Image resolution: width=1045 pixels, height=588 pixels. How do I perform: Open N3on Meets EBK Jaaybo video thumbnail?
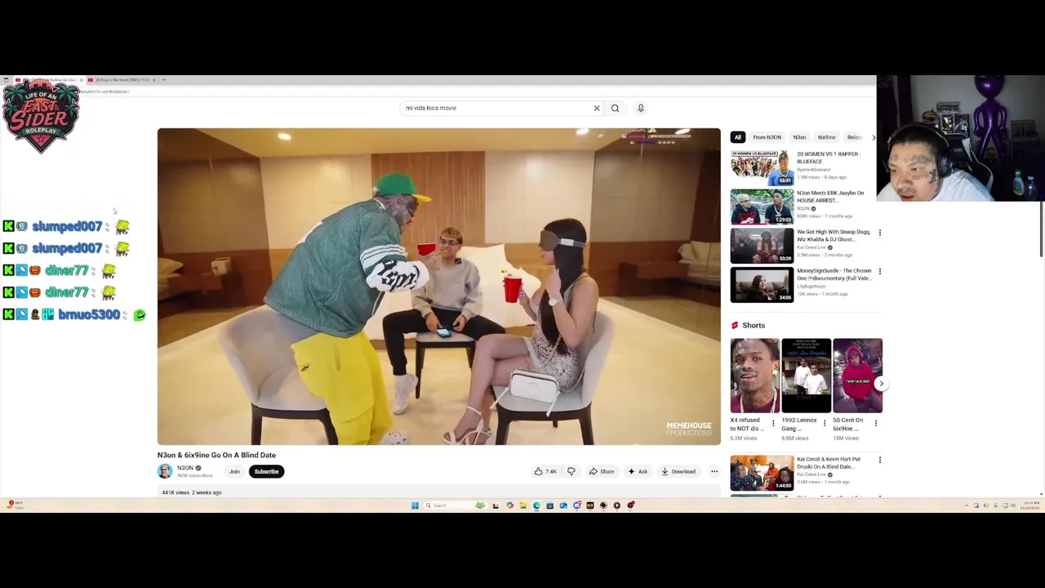(x=762, y=207)
